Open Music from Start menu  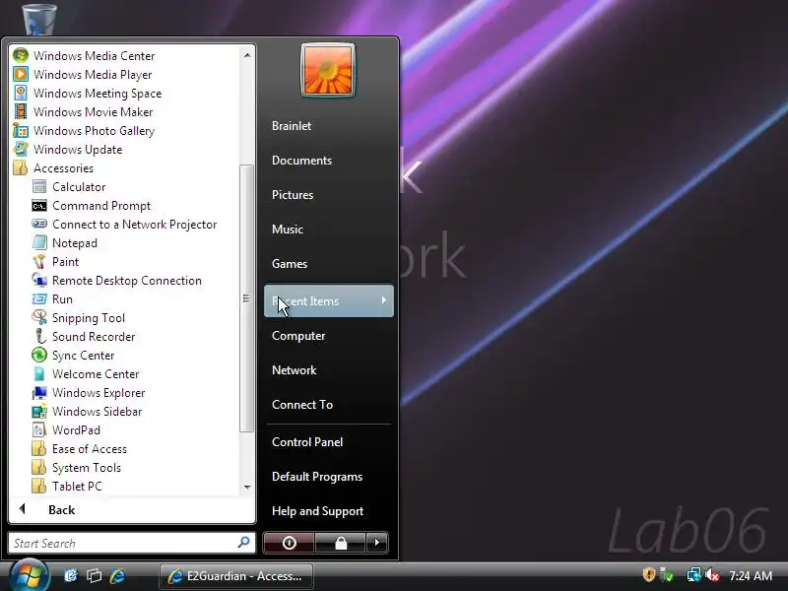288,230
